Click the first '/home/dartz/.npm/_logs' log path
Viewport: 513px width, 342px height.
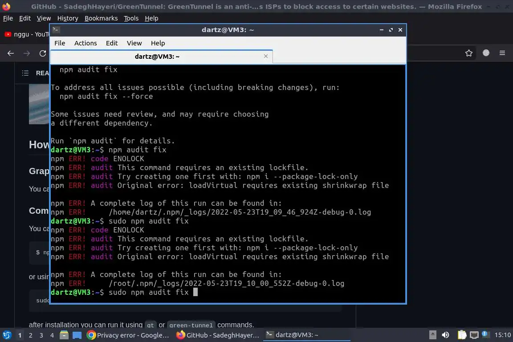tap(240, 212)
